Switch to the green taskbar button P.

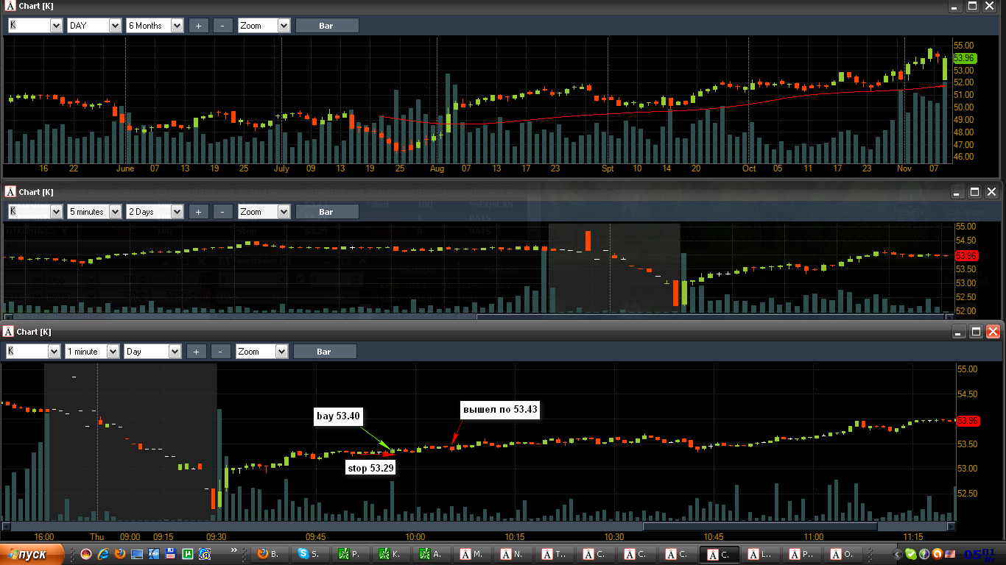(x=350, y=554)
